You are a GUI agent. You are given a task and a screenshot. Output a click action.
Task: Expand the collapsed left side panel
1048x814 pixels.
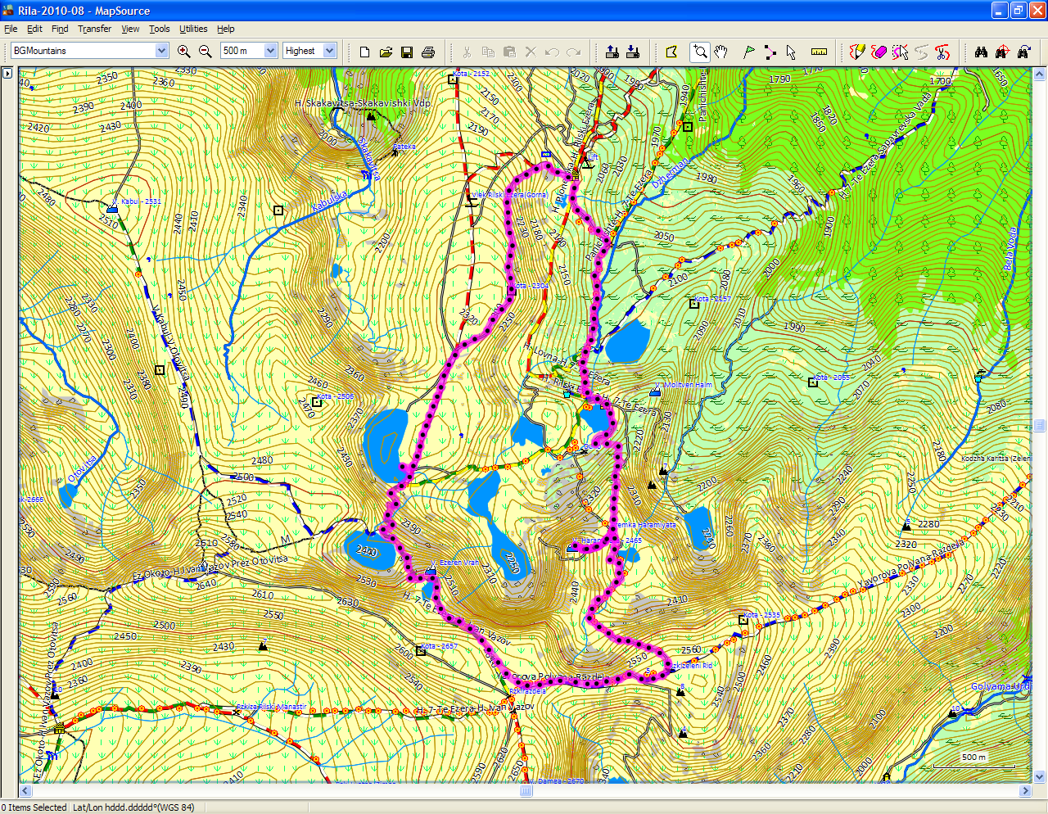7,73
